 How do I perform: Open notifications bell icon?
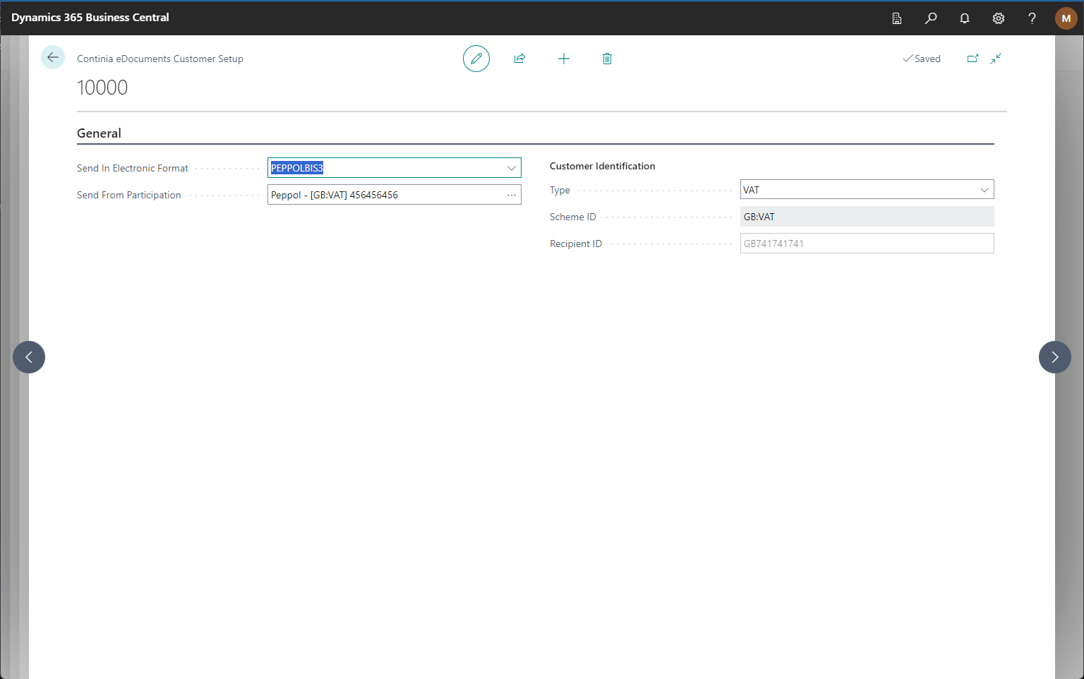point(965,18)
